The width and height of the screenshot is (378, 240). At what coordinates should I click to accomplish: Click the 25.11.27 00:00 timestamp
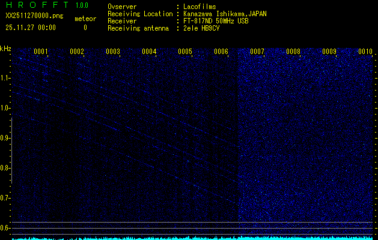(31, 27)
